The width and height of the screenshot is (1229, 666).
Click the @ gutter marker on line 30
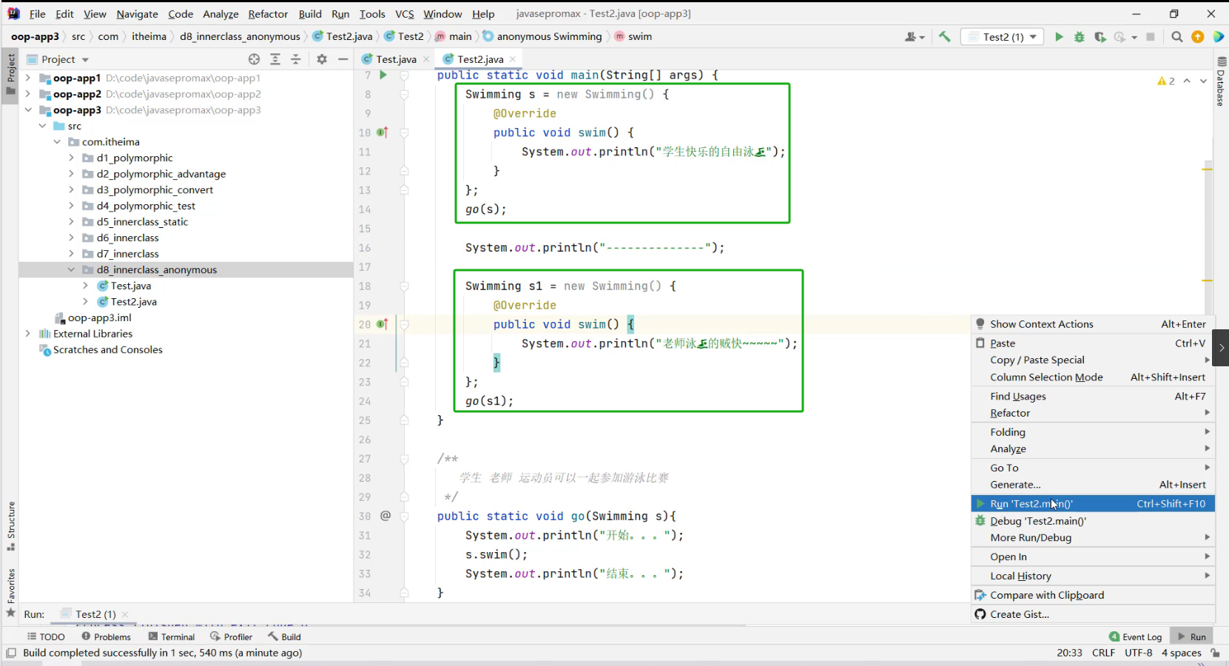385,516
